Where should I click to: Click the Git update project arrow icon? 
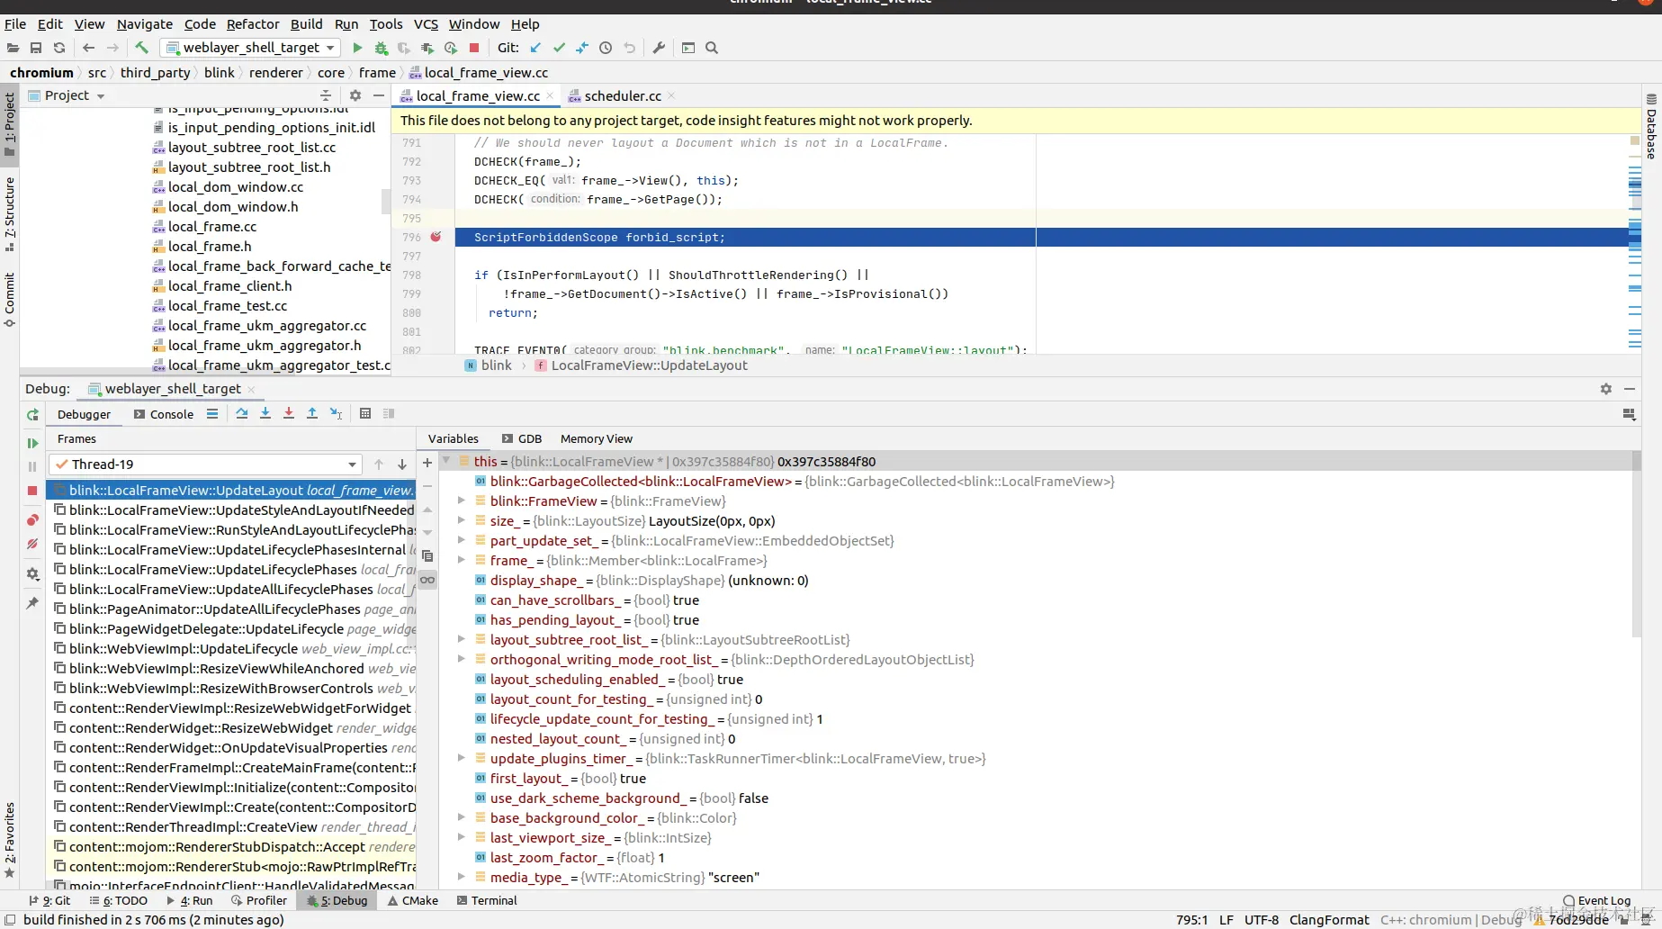coord(536,48)
